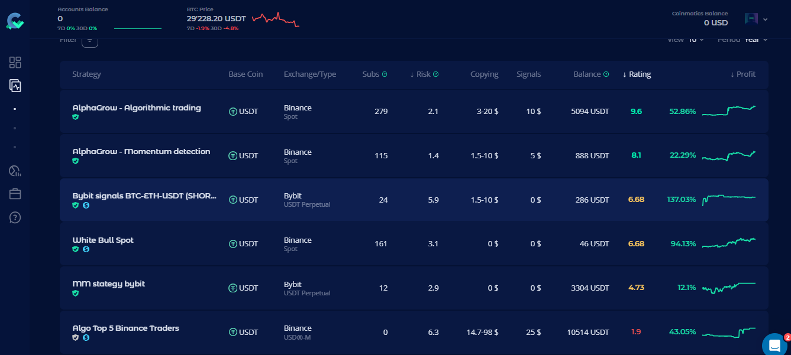
Task: Click the Strategy column header
Action: point(86,74)
